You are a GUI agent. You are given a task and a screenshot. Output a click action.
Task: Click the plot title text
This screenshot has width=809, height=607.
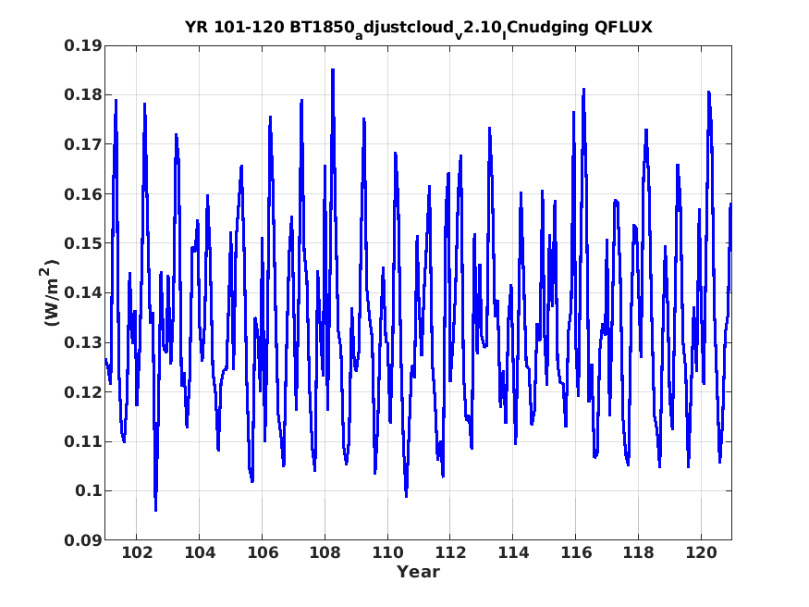(419, 28)
